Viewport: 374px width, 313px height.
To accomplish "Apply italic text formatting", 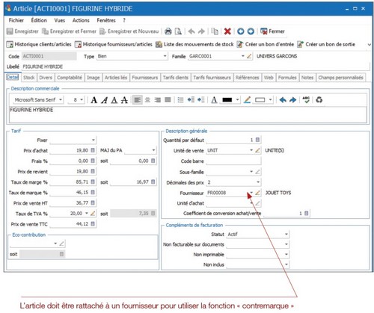I will pos(104,100).
